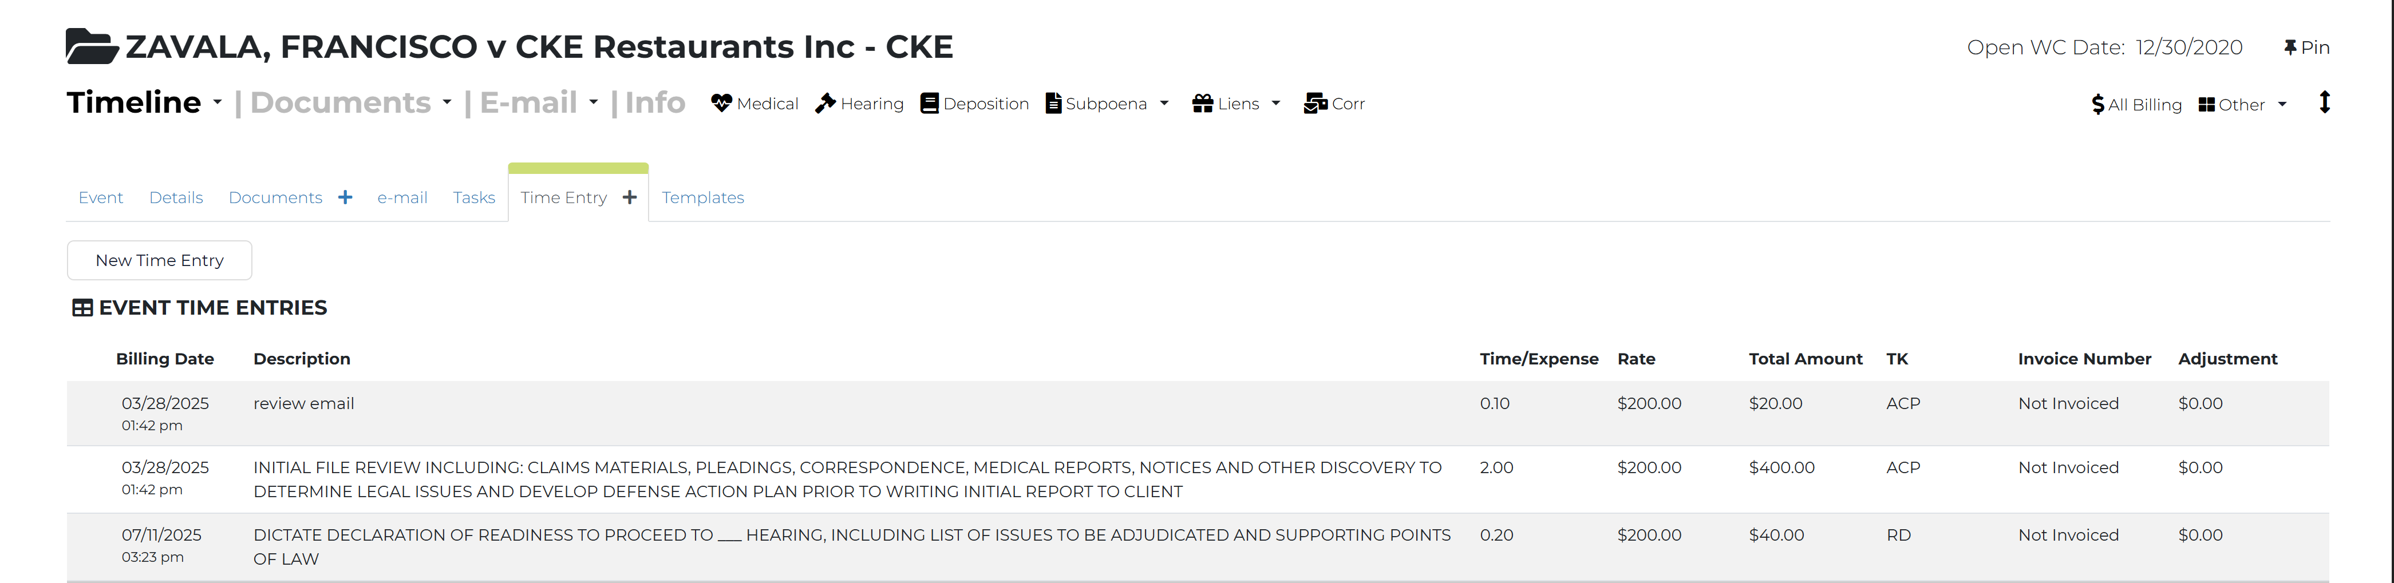Click the Subpoena document icon
2394x583 pixels.
click(x=1053, y=103)
